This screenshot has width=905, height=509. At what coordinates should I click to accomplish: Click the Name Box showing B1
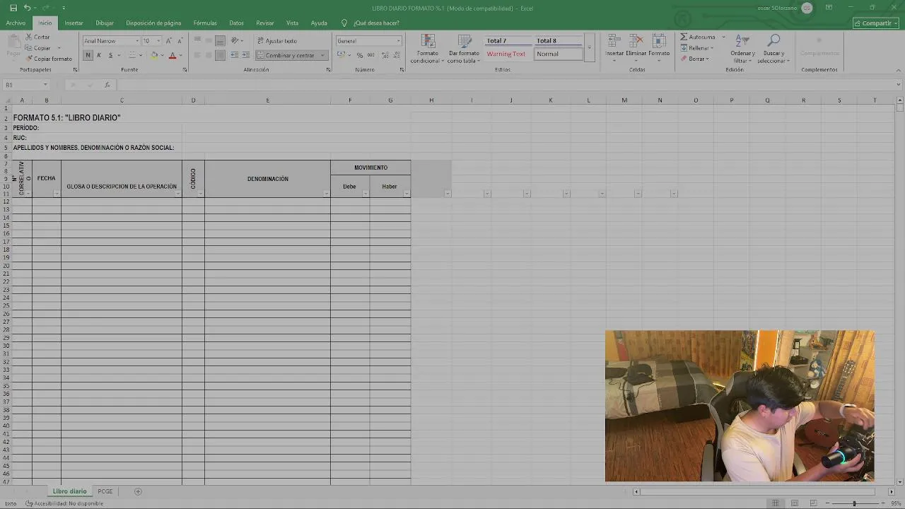[27, 85]
